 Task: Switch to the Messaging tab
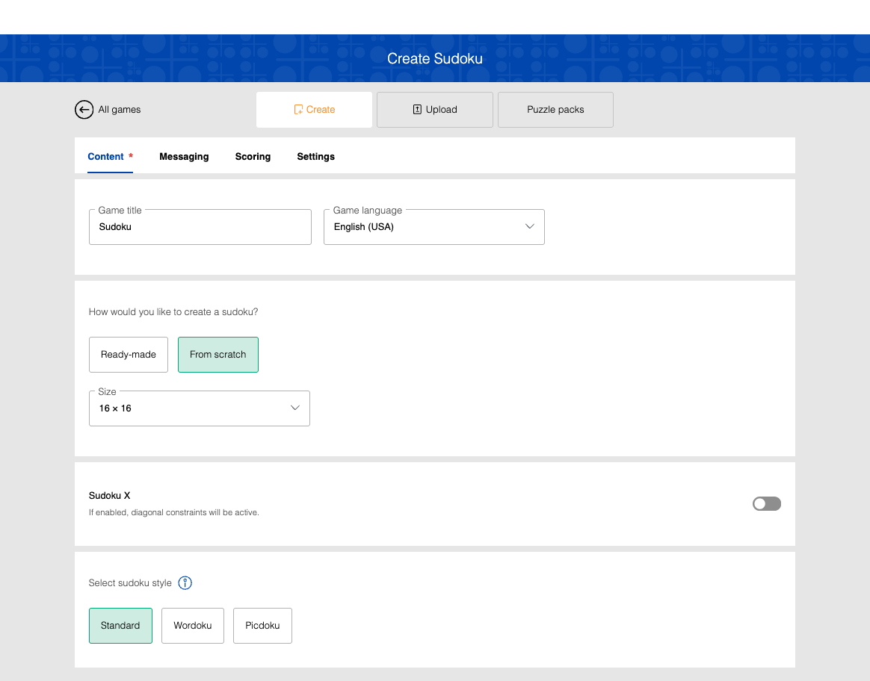[x=184, y=157]
